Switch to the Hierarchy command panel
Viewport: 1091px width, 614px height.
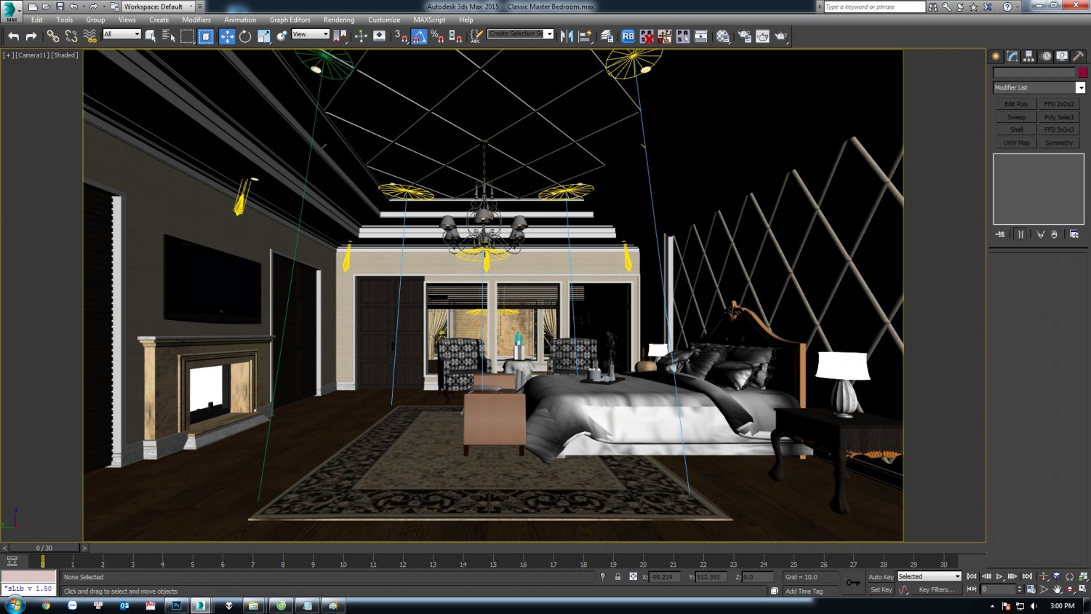point(1028,55)
